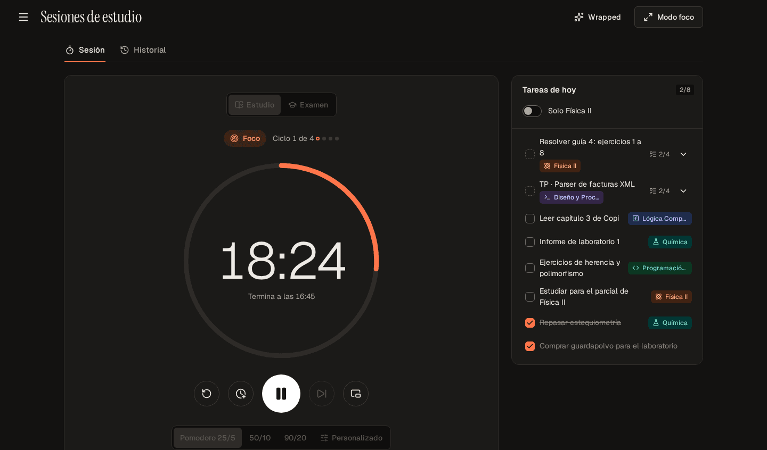Switch to Examen mode
The height and width of the screenshot is (450, 767).
308,105
